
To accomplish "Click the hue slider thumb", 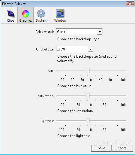I will 88,71.
